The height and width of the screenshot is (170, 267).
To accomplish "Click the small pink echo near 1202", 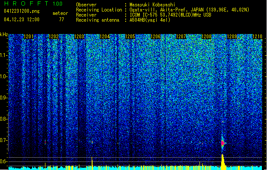I will click(x=45, y=142).
